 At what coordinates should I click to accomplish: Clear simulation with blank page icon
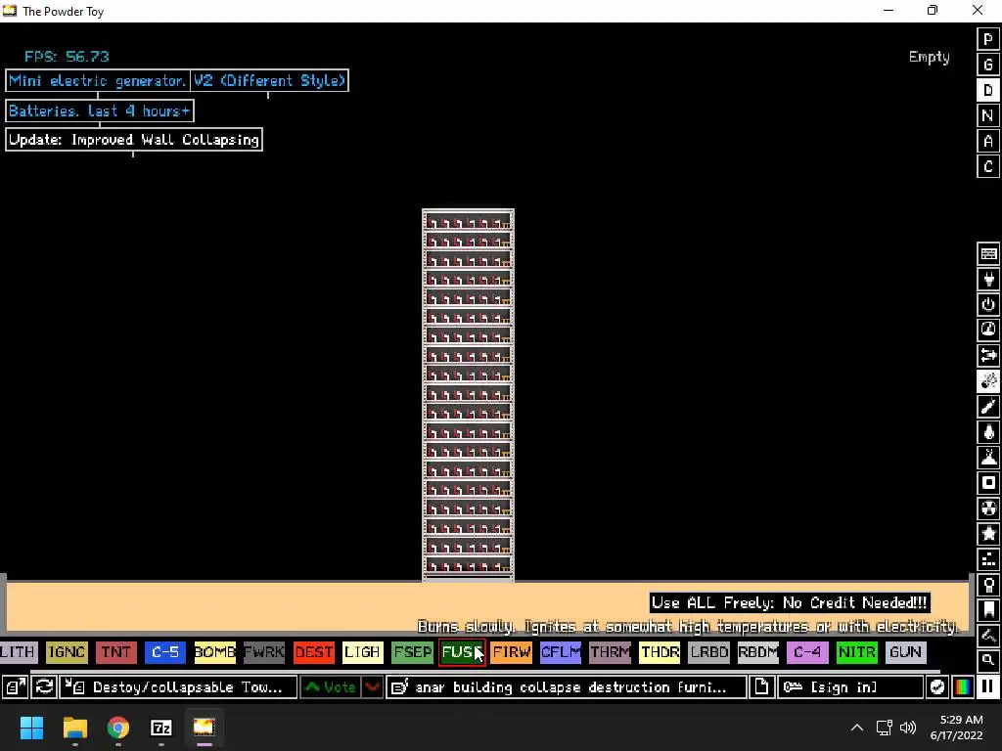click(x=761, y=687)
